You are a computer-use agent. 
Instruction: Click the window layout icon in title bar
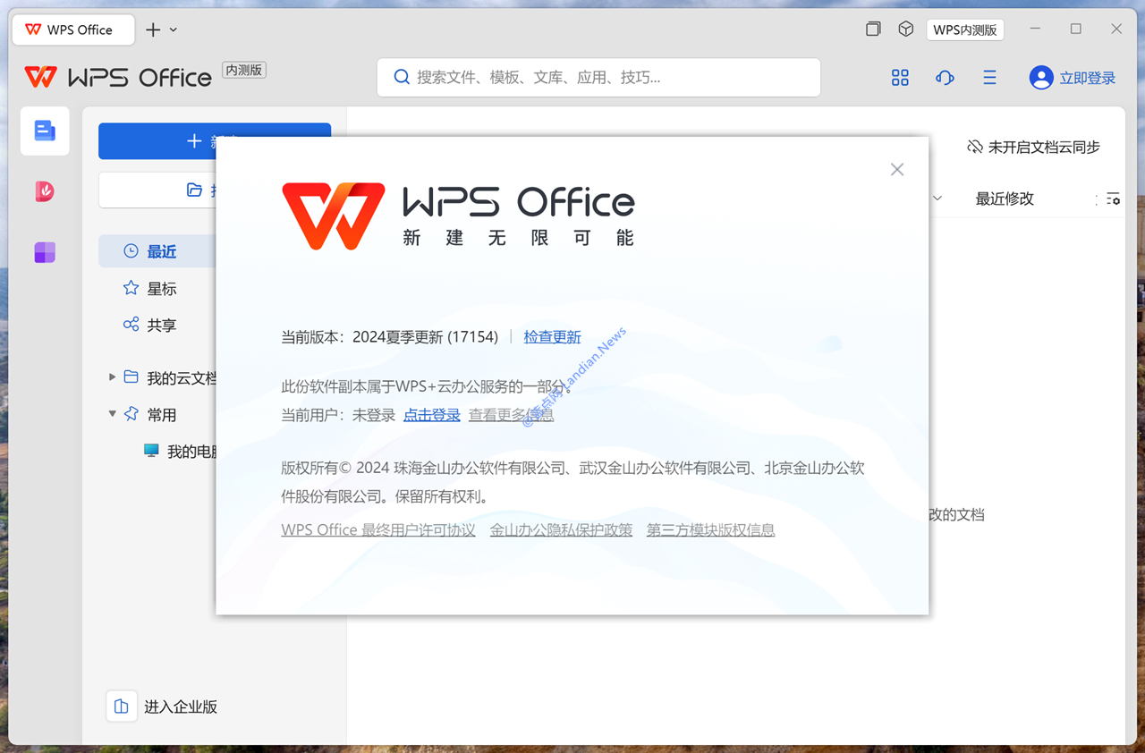coord(873,30)
